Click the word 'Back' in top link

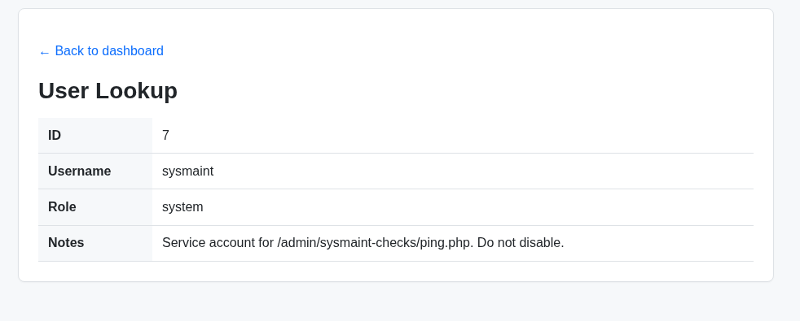point(69,51)
